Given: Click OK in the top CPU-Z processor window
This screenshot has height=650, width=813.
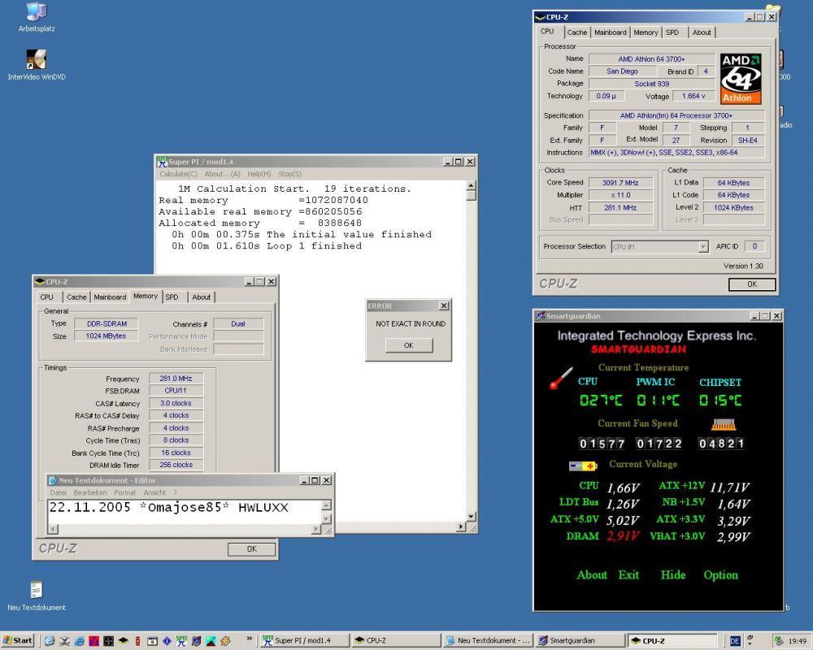Looking at the screenshot, I should pyautogui.click(x=752, y=284).
